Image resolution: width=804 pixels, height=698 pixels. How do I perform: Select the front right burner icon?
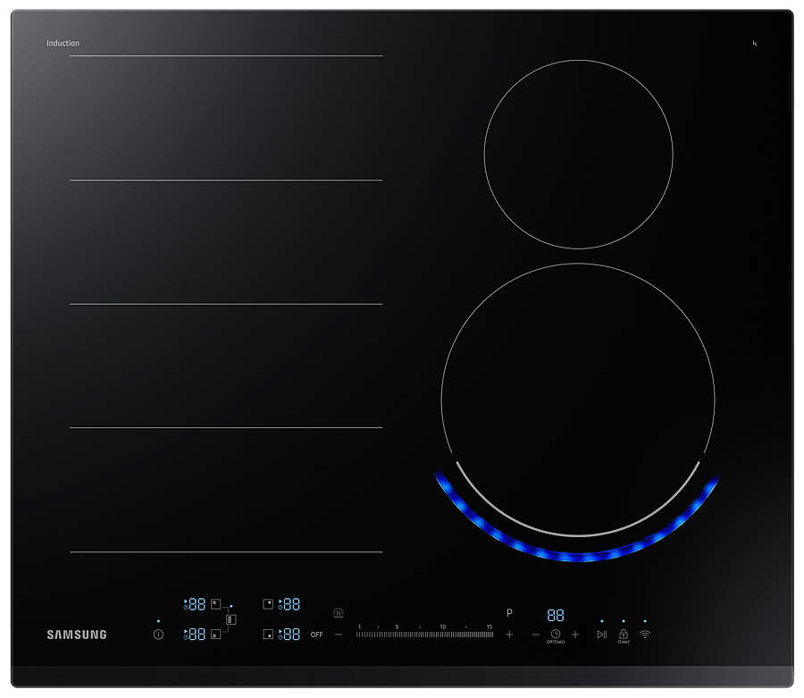[268, 635]
